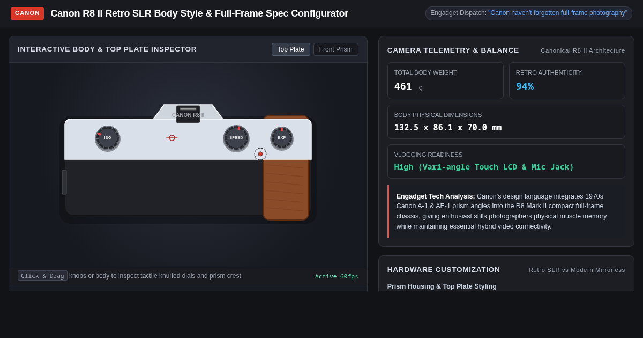Click the Vlogging Readiness High value
The width and height of the screenshot is (643, 338).
point(484,167)
